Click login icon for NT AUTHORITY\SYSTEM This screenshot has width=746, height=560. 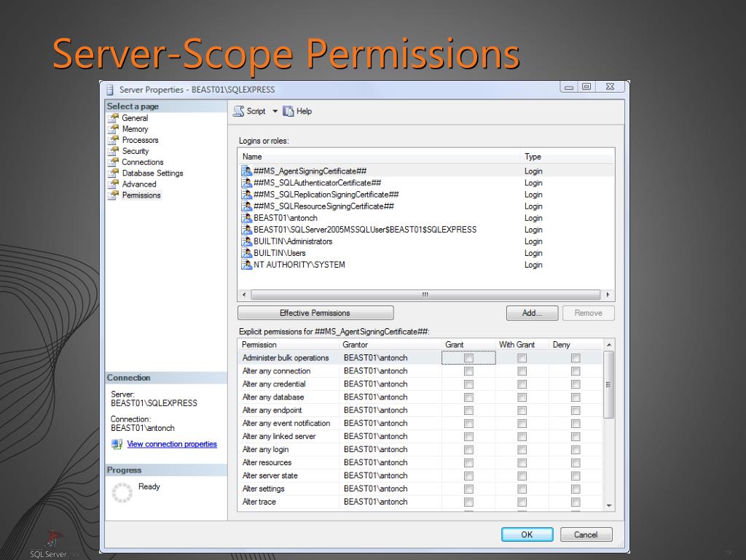(246, 265)
